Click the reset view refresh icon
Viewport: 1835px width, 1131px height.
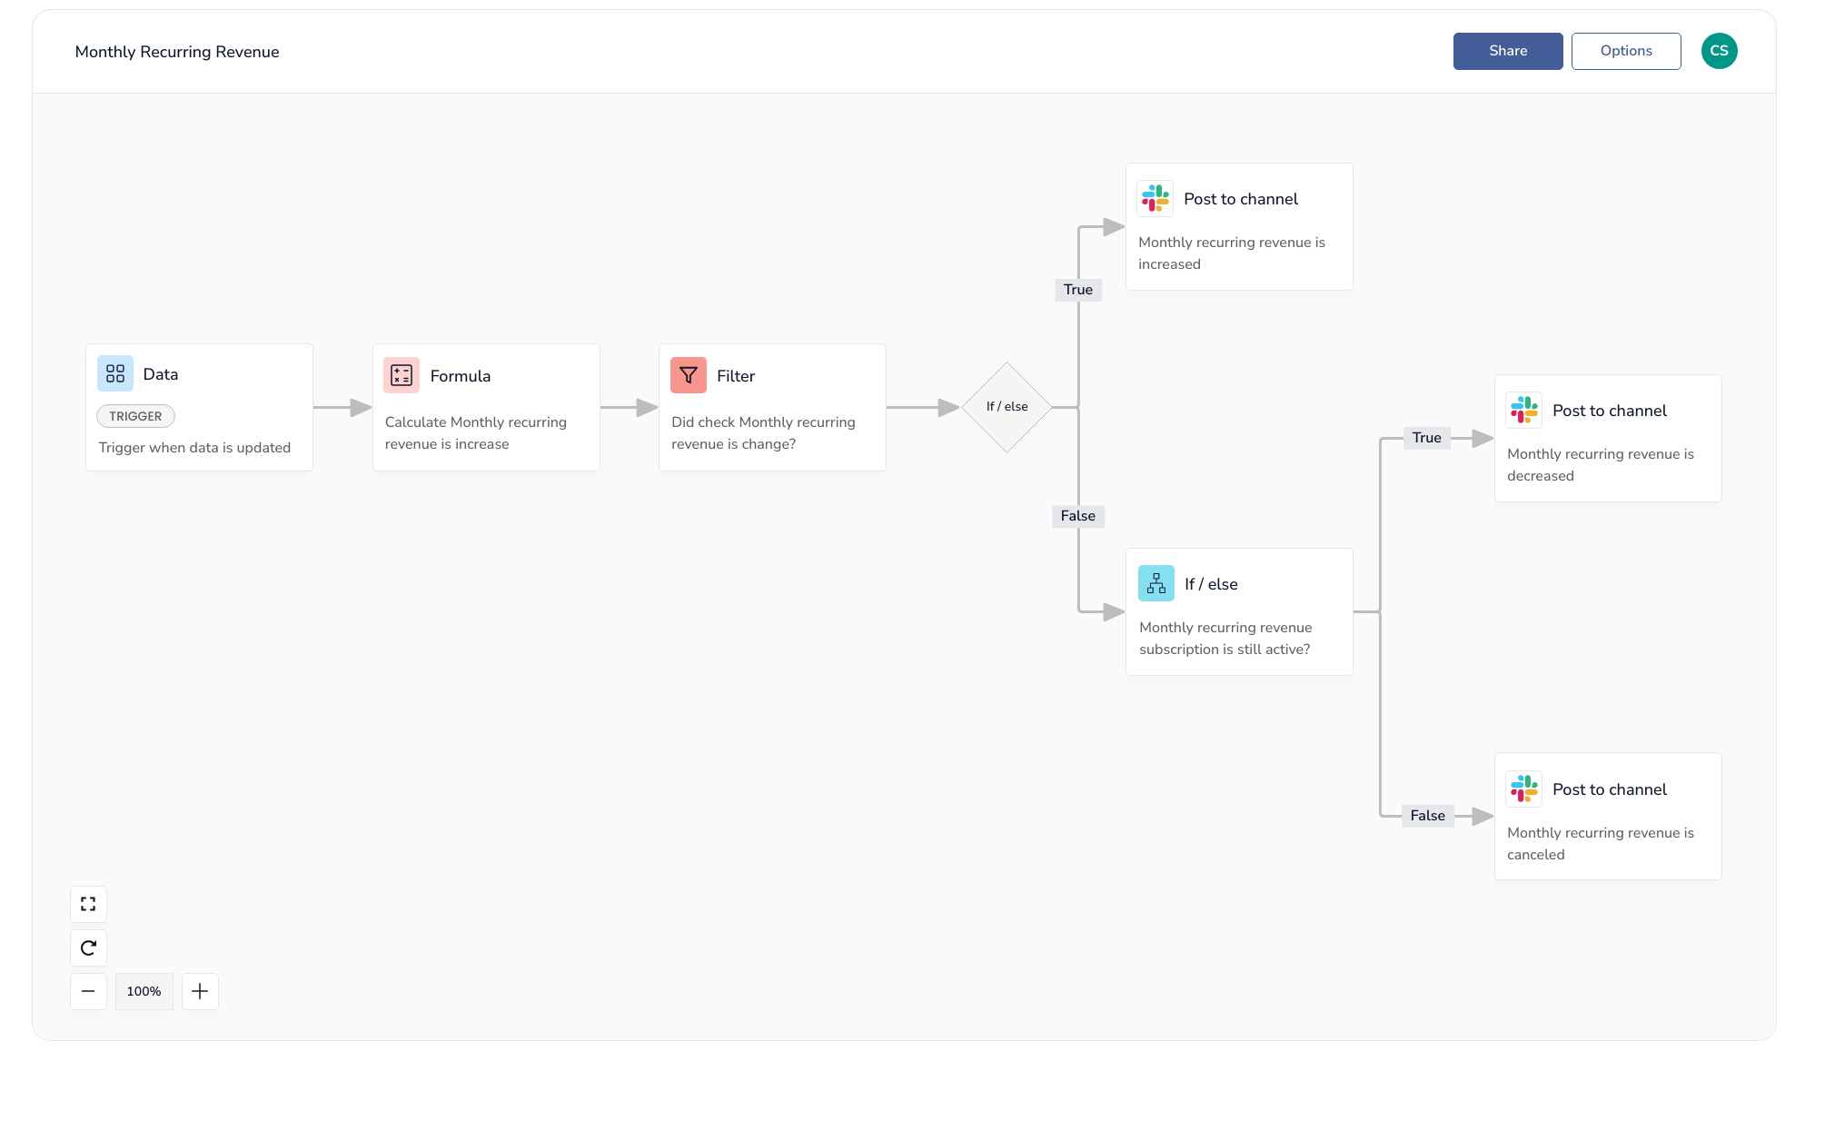pos(88,947)
